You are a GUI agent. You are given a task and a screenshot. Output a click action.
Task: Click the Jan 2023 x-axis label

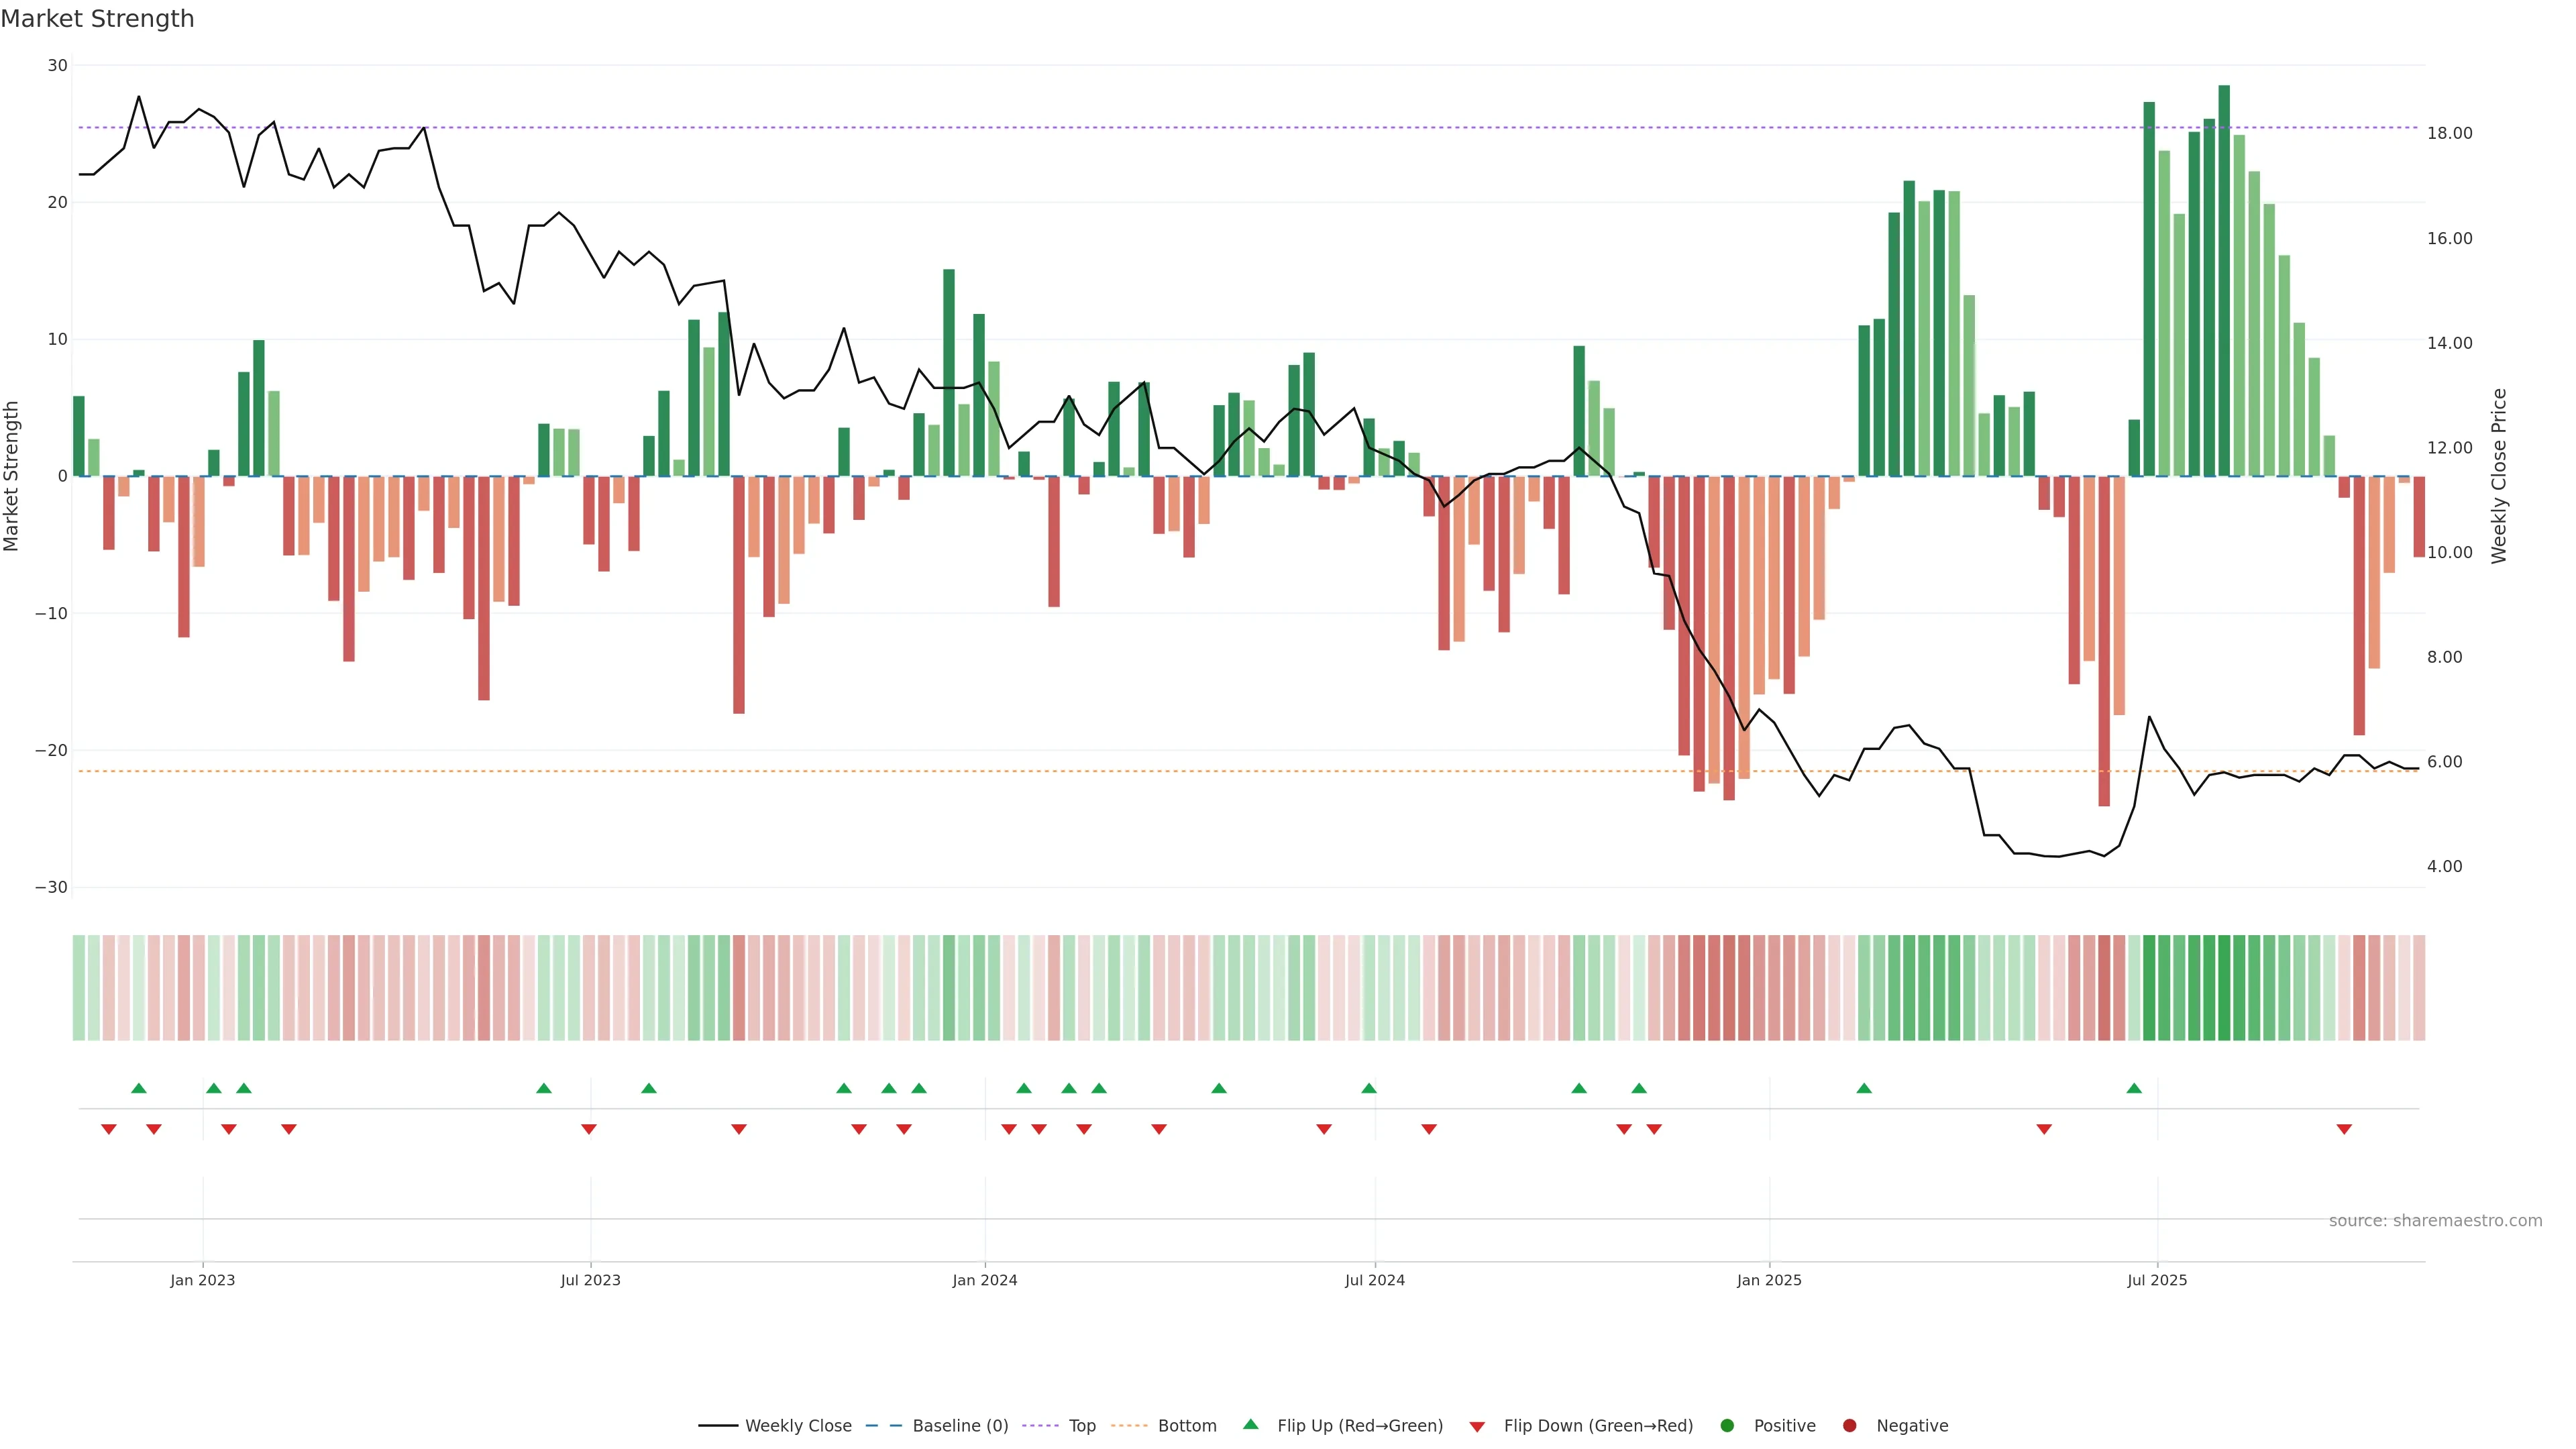pos(203,1280)
